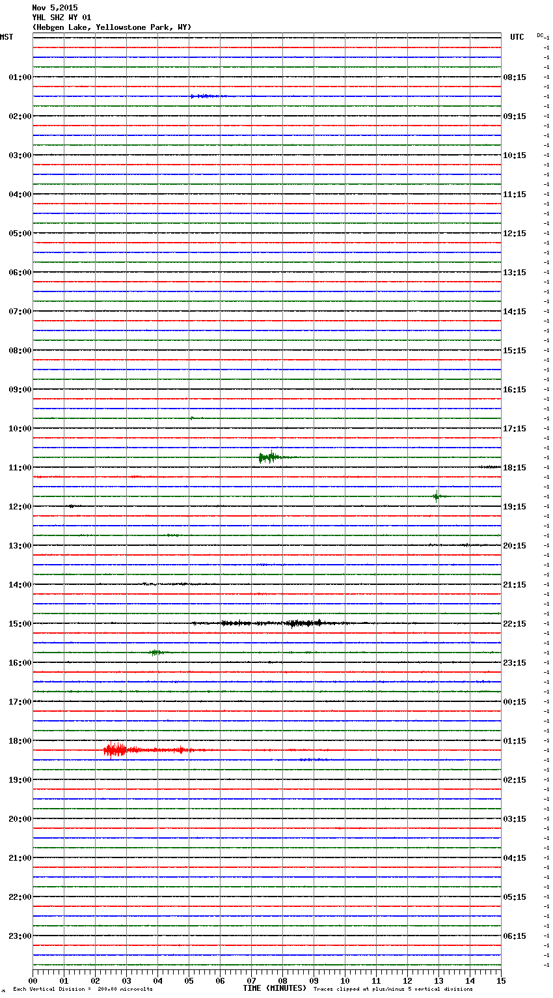Screen dimensions: 553x998
Task: Click the '00' minute tick label
Action: point(33,980)
